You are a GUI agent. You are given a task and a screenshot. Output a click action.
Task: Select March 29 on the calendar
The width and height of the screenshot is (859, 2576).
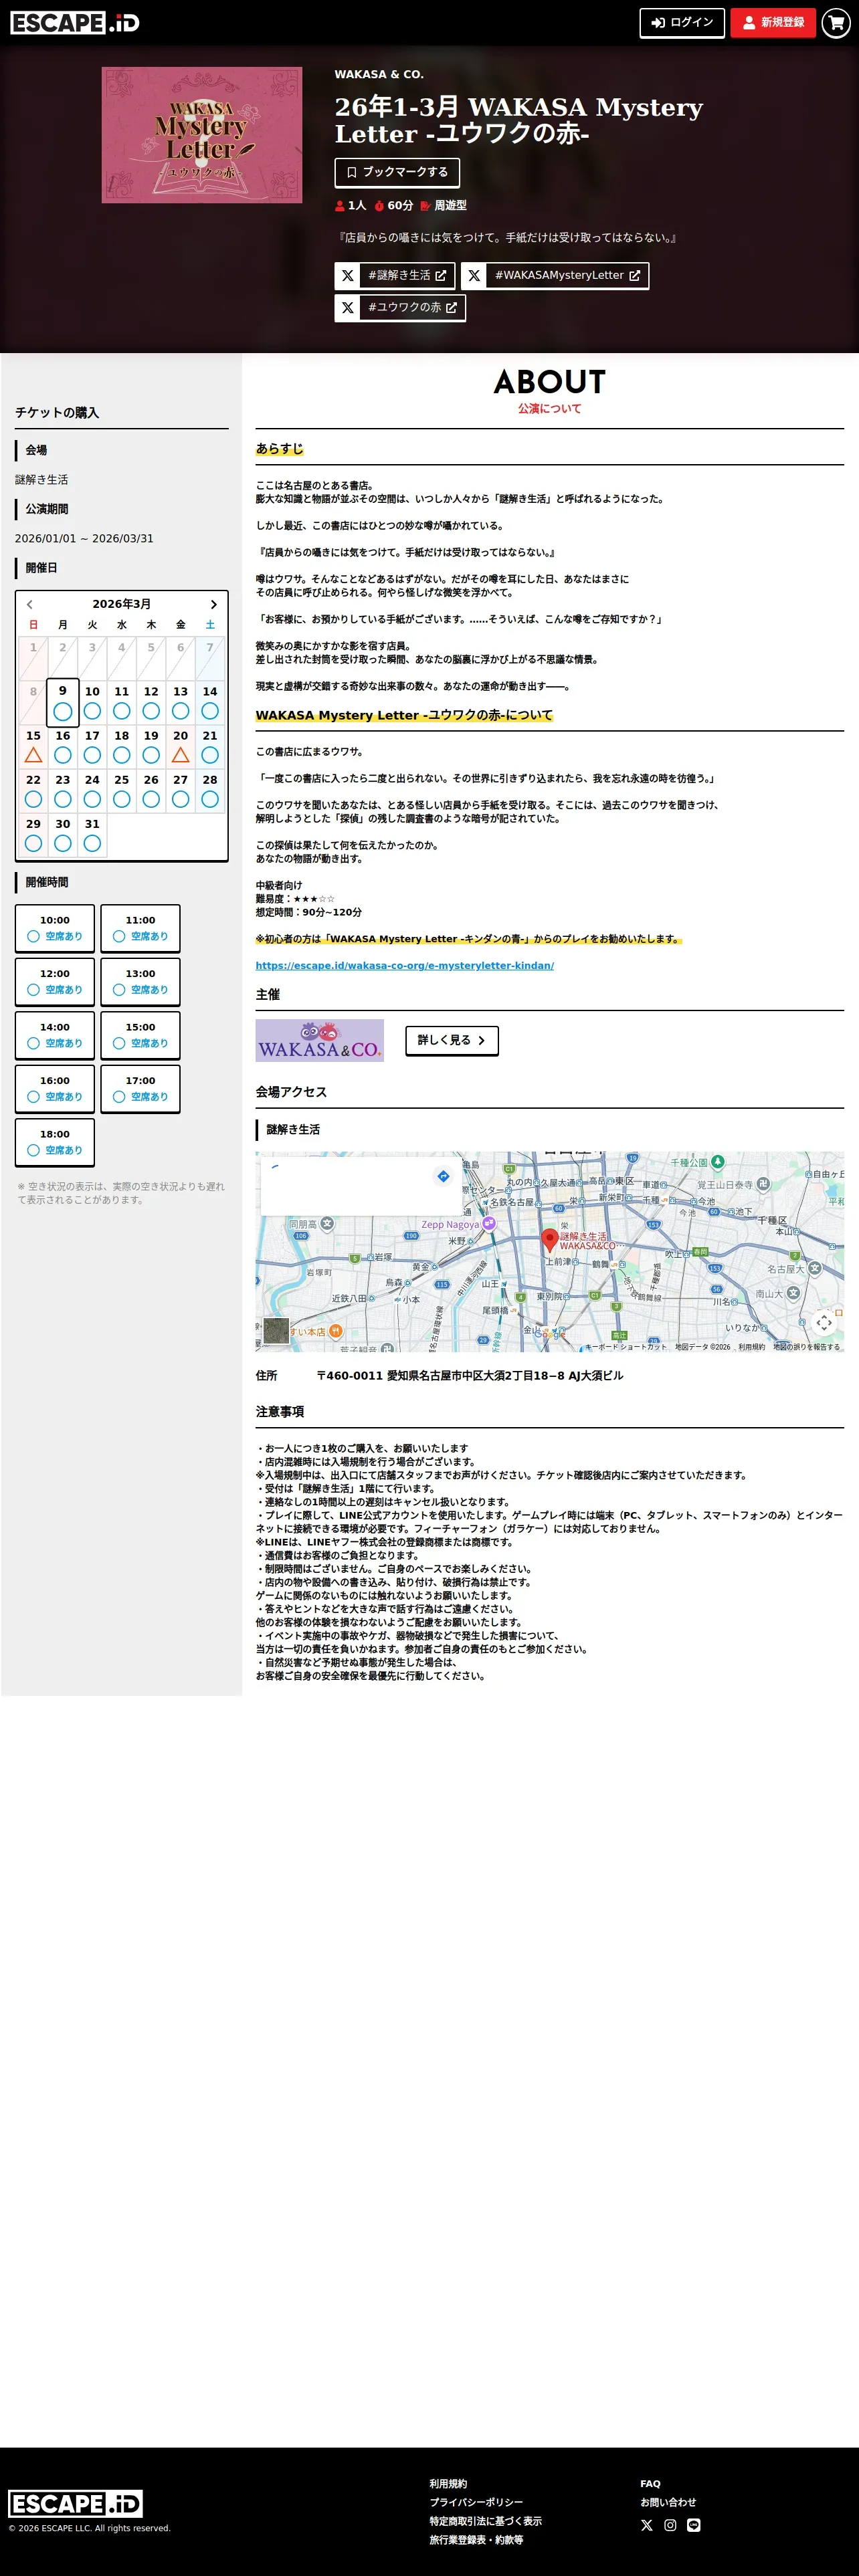[33, 835]
